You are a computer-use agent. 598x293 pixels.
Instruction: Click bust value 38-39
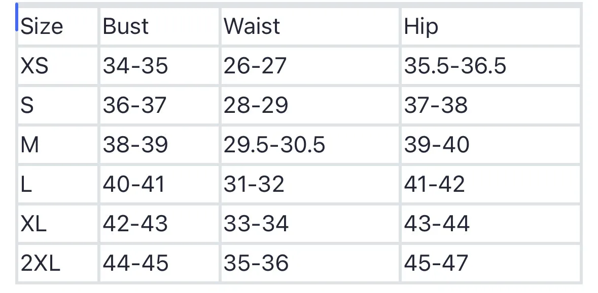(135, 145)
